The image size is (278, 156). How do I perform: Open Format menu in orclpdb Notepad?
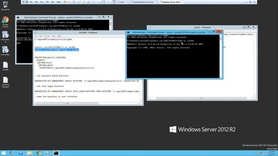pyautogui.click(x=47, y=36)
